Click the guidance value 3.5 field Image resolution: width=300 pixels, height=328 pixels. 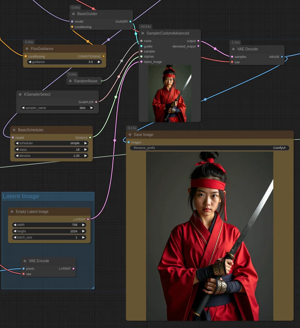coord(65,62)
